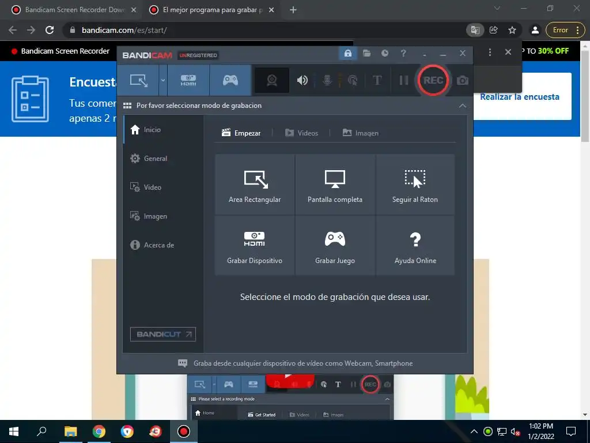
Task: Open Bandicam from taskbar
Action: (x=184, y=431)
